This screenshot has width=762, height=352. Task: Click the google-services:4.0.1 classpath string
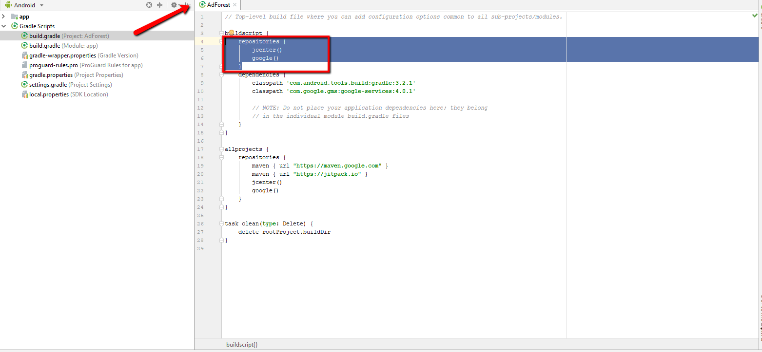351,92
